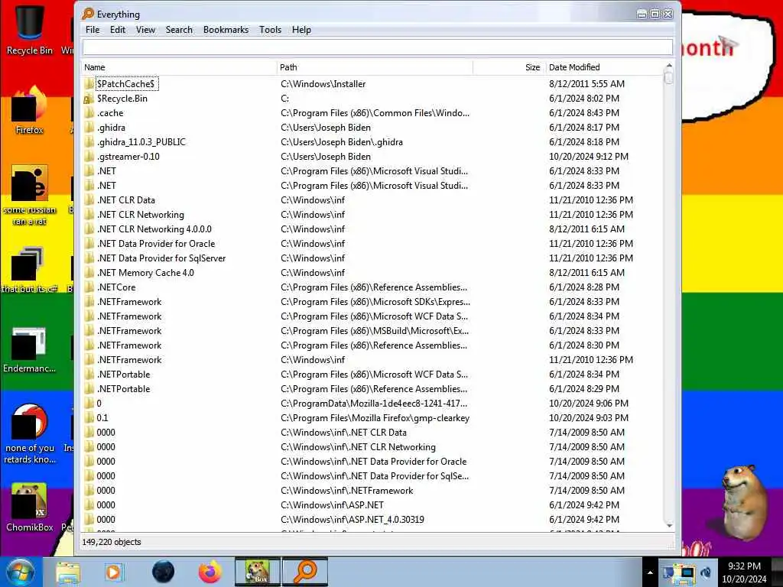Viewport: 783px width, 587px height.
Task: Select the .NET CLR Networking 4.0.0.0 row
Action: pyautogui.click(x=372, y=229)
